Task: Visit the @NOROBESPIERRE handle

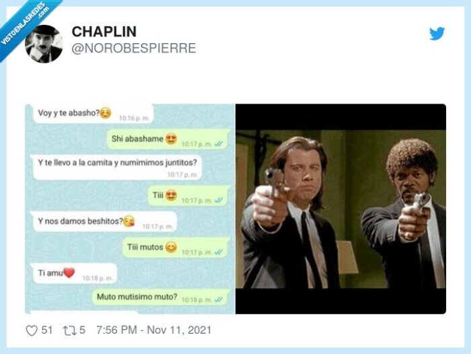Action: (x=134, y=48)
